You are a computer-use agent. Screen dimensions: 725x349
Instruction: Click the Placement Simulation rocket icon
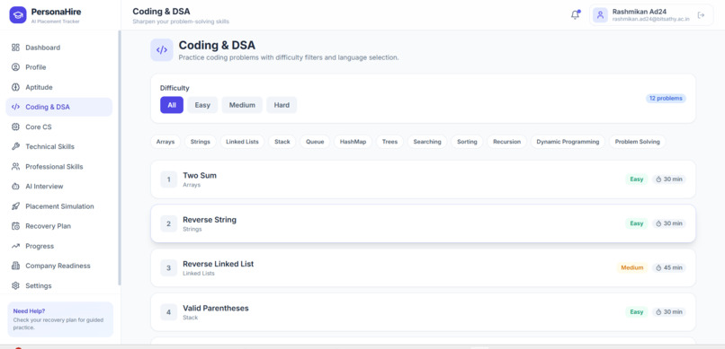[x=15, y=206]
